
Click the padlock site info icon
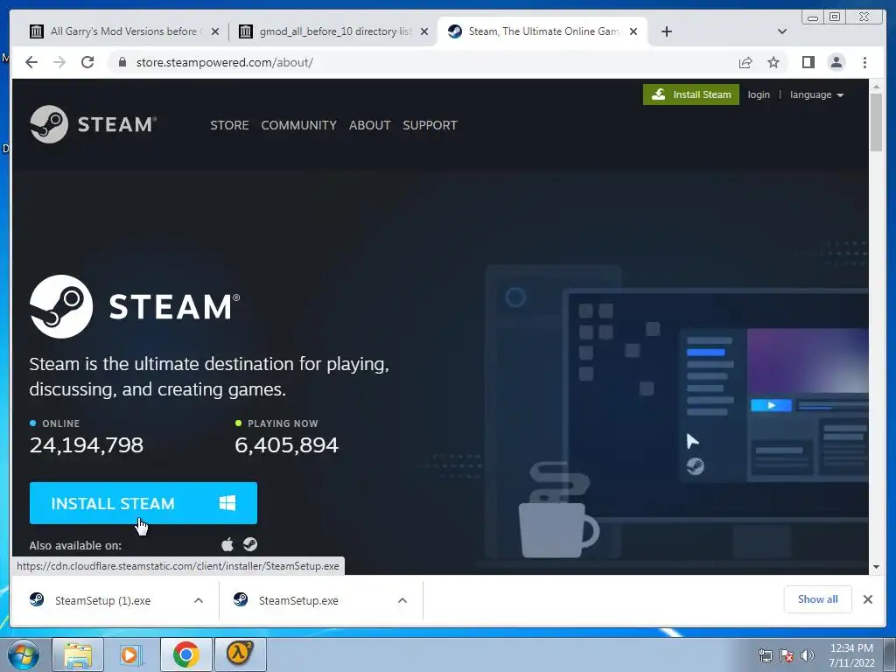pos(122,62)
